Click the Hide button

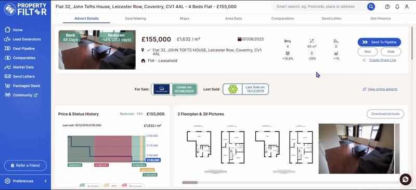click(391, 52)
